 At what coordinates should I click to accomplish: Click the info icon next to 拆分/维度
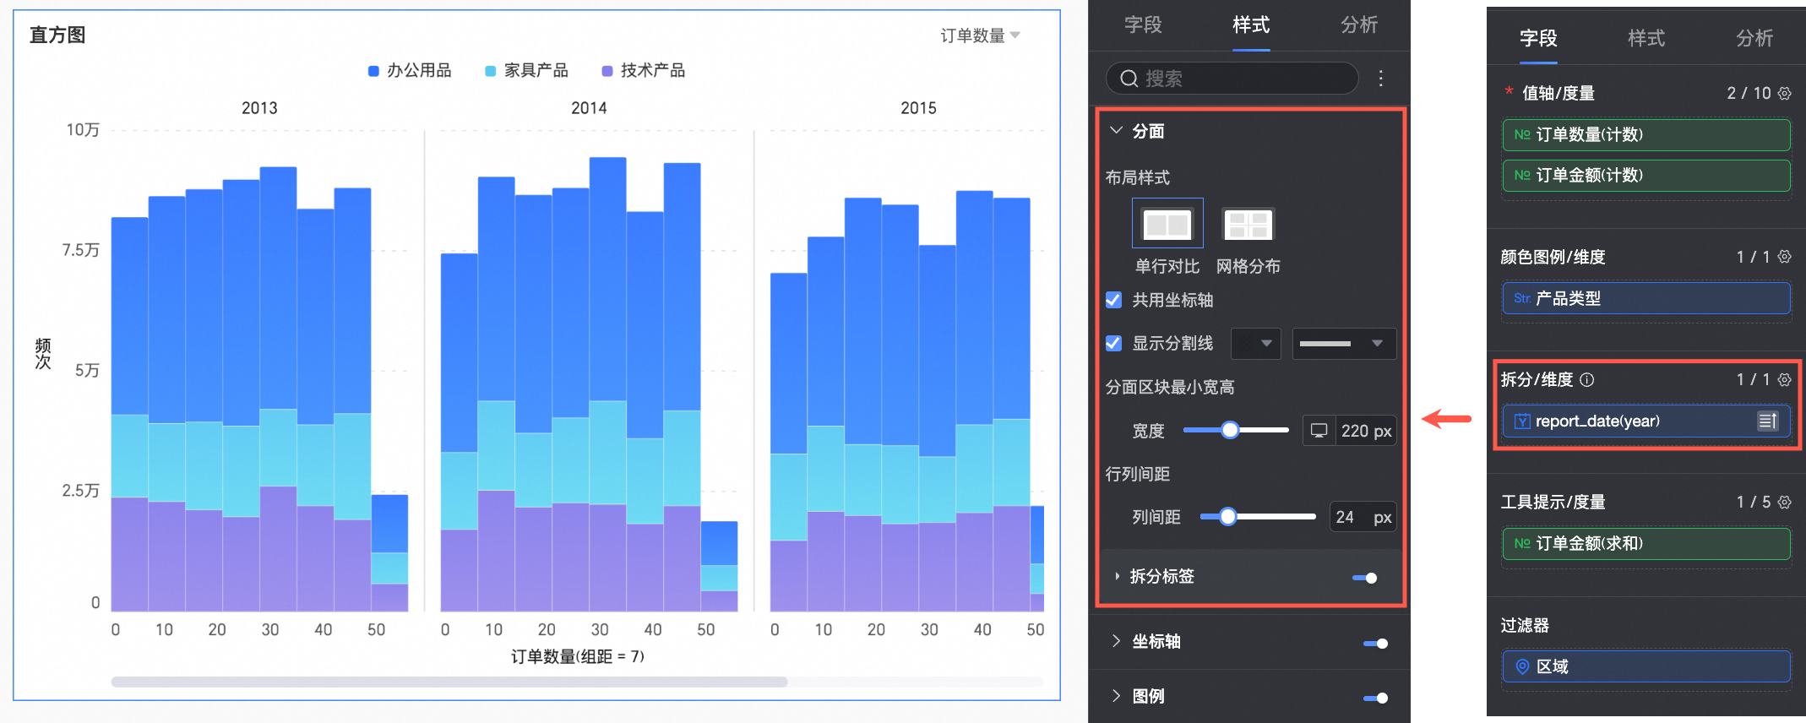[x=1587, y=380]
